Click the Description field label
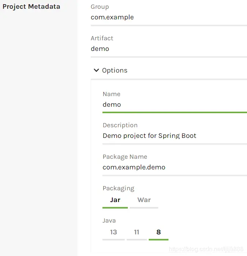247x256 pixels. (120, 125)
